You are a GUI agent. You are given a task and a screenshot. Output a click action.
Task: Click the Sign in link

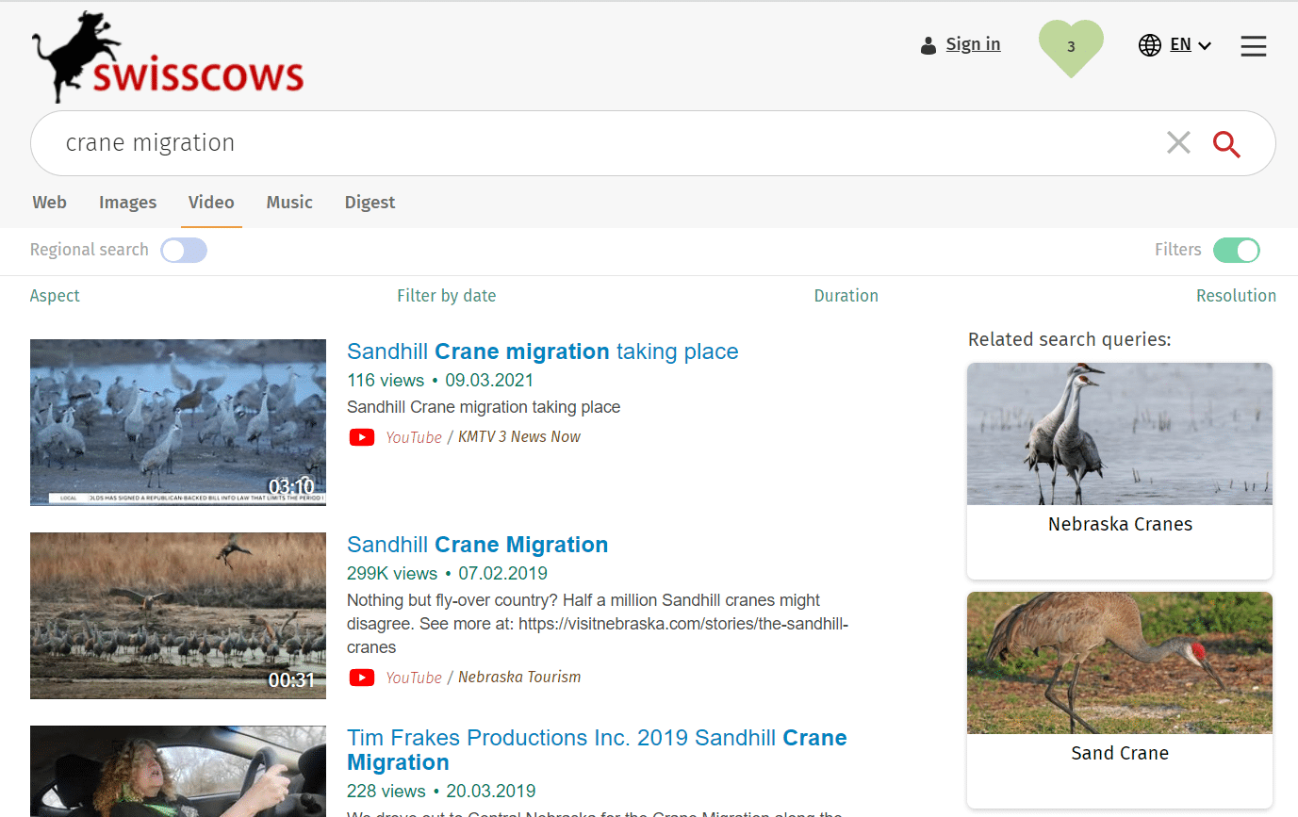point(973,43)
